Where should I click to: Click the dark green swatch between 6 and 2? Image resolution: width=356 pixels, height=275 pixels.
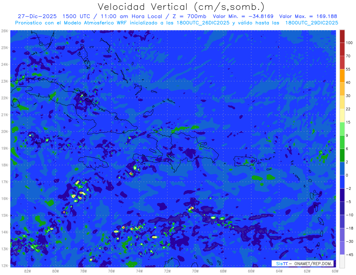pos(342,155)
